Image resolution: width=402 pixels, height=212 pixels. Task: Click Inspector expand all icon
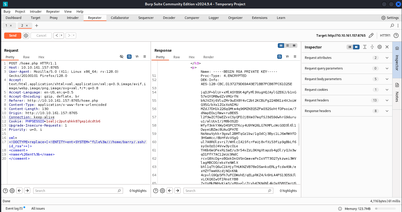[x=365, y=47]
